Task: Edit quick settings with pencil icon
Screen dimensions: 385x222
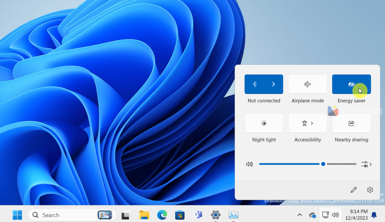Action: [353, 190]
